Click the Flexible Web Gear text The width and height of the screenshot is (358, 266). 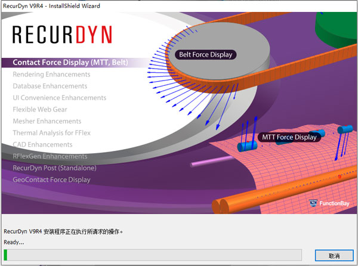coord(40,110)
